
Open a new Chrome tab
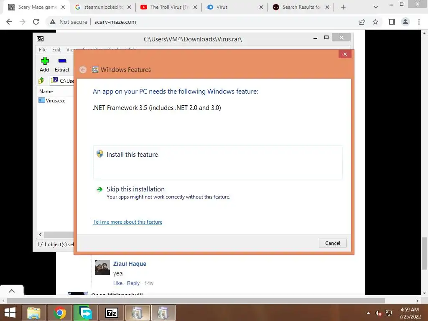point(343,7)
